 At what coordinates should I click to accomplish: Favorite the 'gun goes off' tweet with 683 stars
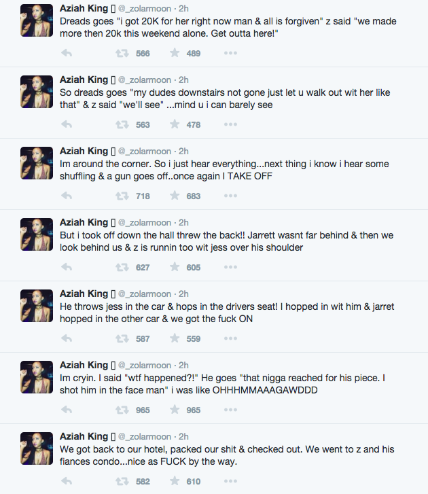point(175,196)
